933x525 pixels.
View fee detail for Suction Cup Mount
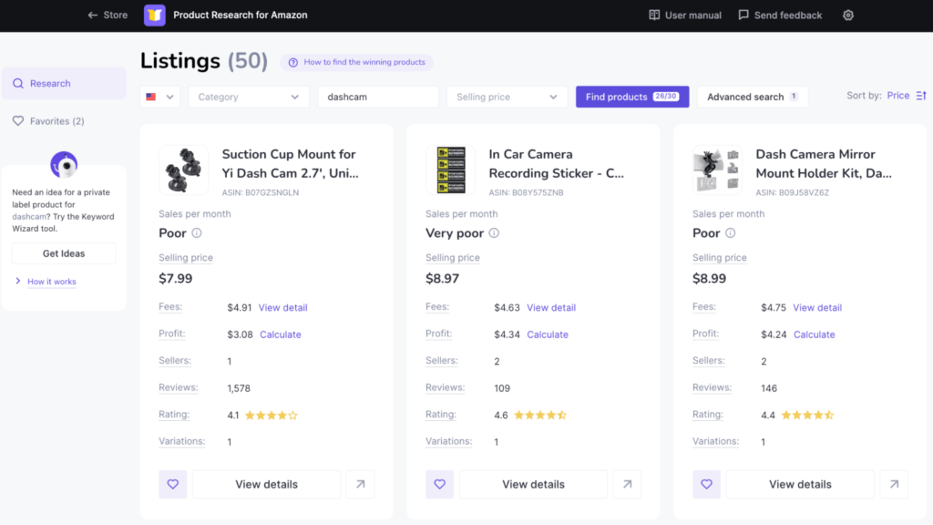282,308
